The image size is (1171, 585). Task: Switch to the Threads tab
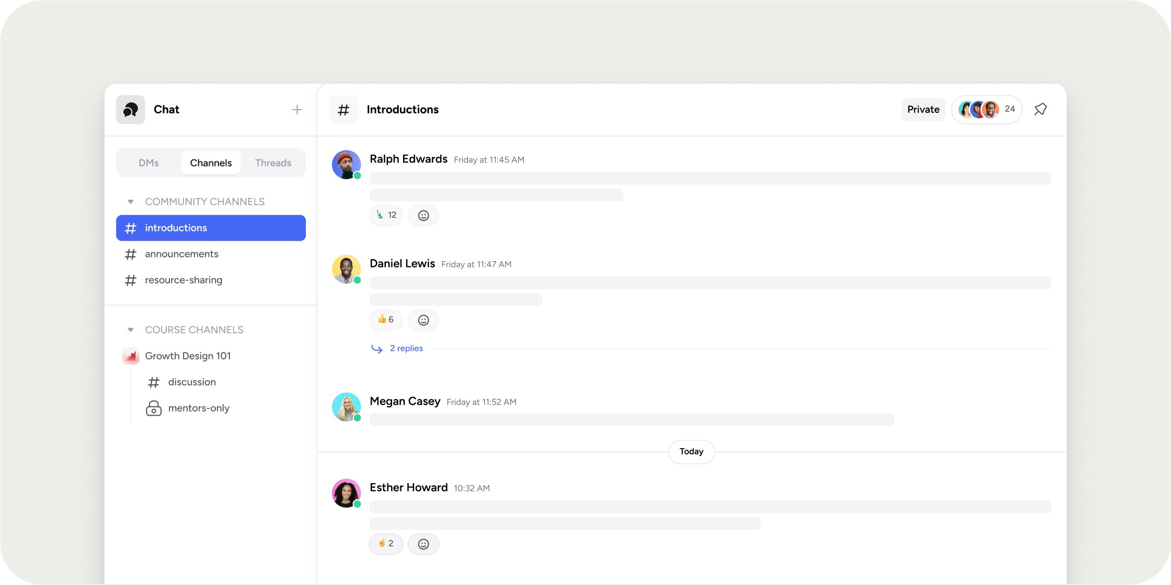coord(273,163)
